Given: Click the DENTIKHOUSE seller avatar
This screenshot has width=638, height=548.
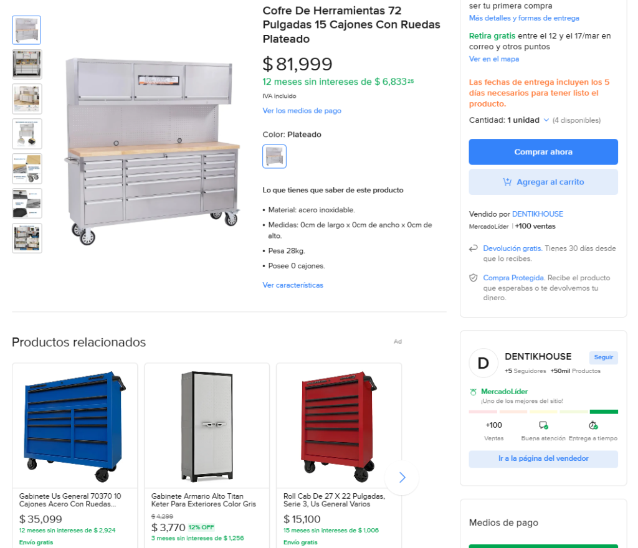Looking at the screenshot, I should [483, 363].
